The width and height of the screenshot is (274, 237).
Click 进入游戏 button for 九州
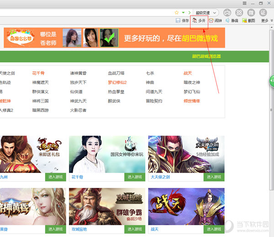tap(56, 177)
